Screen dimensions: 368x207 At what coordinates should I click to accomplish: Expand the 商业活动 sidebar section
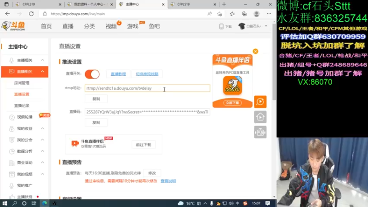(x=42, y=162)
